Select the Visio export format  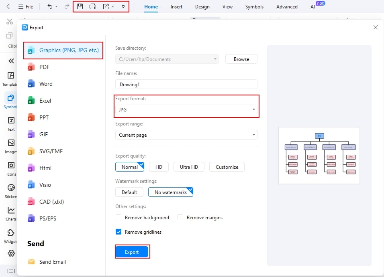tap(46, 185)
